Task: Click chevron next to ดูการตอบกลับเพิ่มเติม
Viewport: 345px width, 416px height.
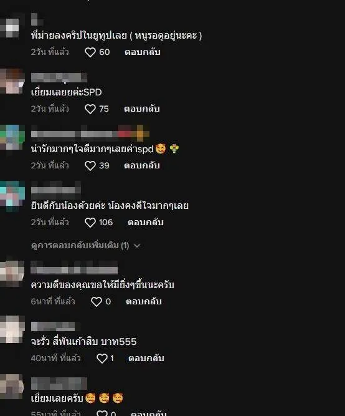Action: [137, 246]
